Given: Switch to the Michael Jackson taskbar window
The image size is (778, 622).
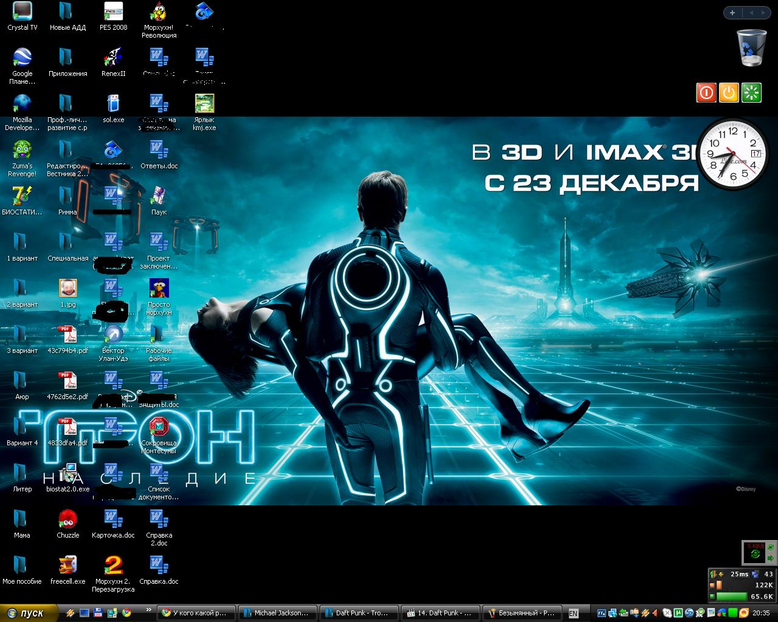Looking at the screenshot, I should [x=277, y=613].
